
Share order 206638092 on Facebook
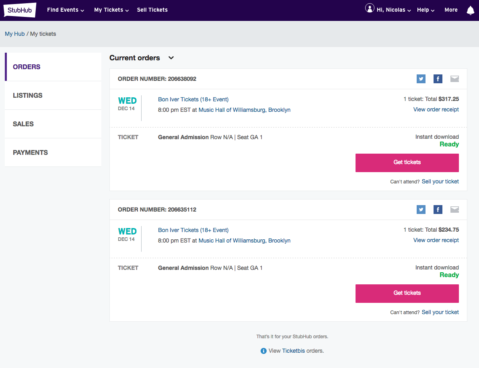438,79
